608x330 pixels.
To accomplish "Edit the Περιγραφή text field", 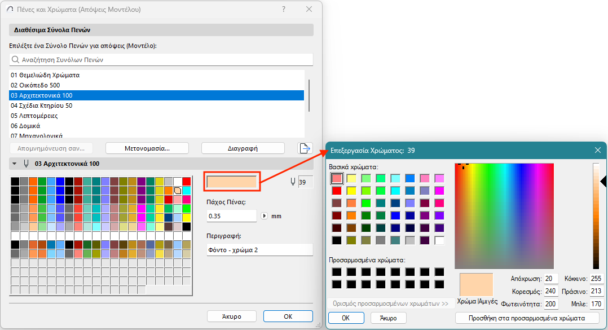I will (259, 249).
